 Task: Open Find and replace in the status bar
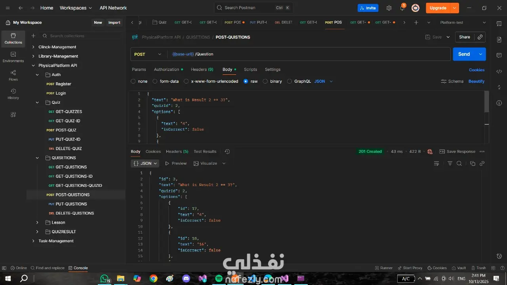tap(47, 268)
